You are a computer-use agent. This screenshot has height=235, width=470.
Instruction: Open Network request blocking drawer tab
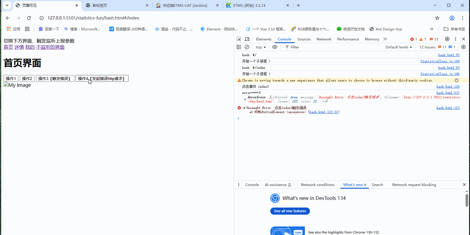click(x=414, y=185)
